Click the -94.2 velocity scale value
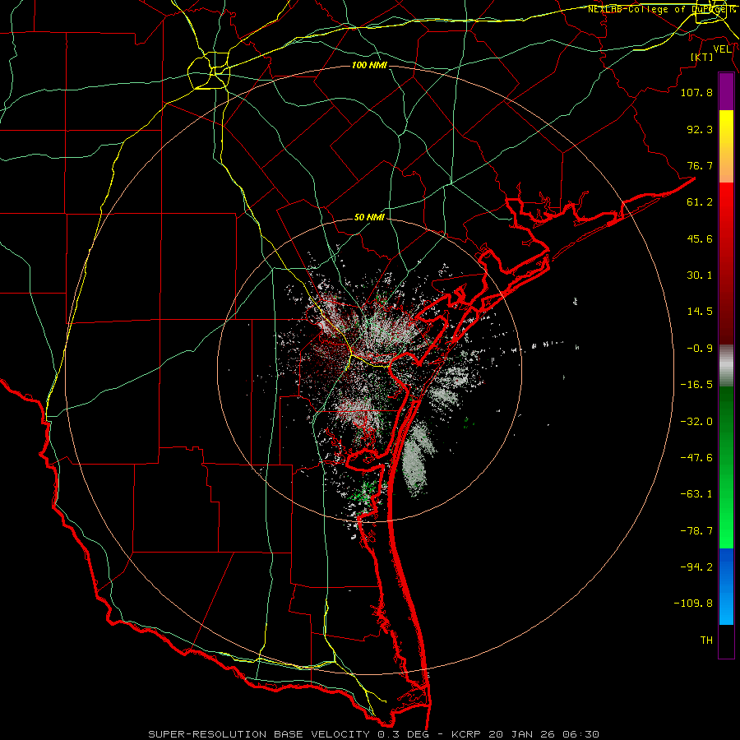Viewport: 740px width, 740px height. (696, 567)
